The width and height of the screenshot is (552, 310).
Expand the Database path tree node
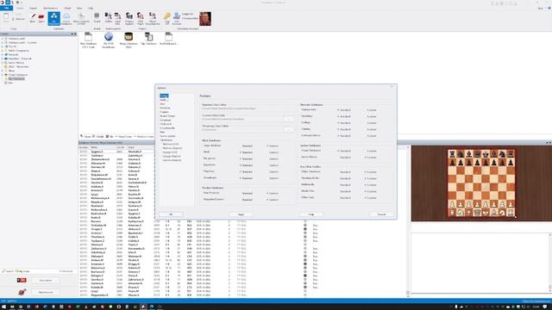(2, 38)
